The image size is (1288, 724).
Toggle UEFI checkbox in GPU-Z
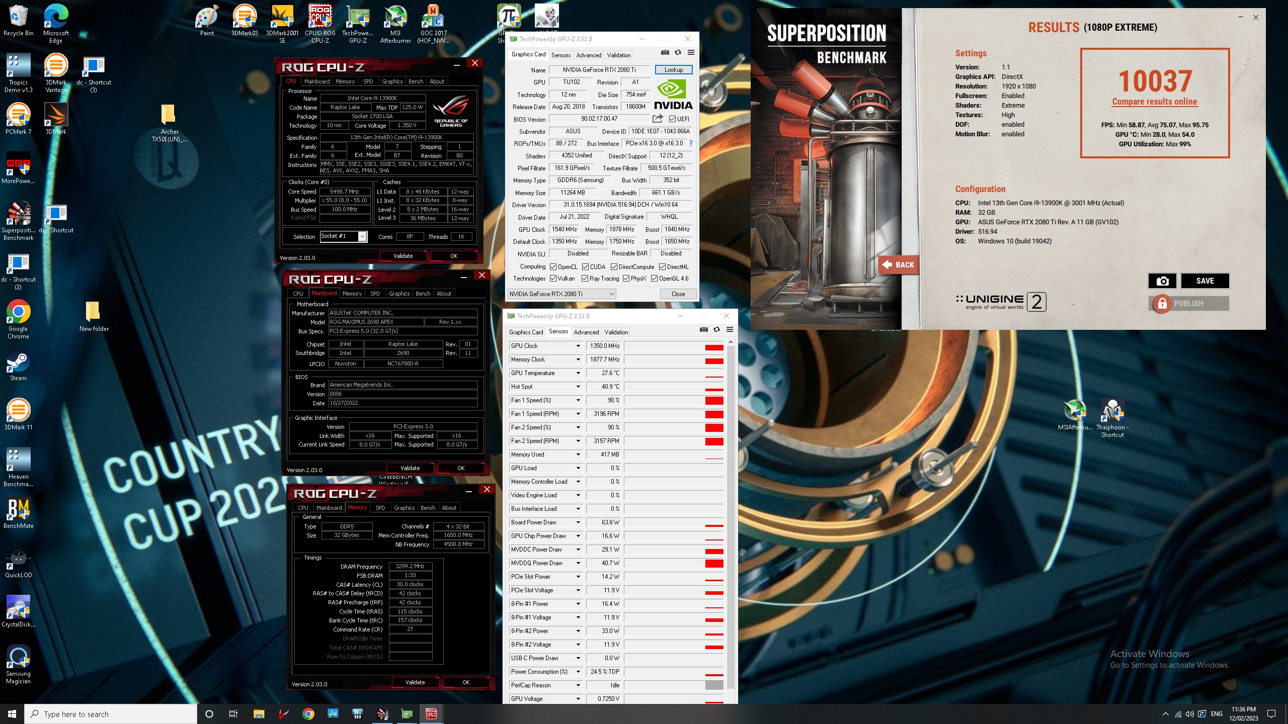673,119
